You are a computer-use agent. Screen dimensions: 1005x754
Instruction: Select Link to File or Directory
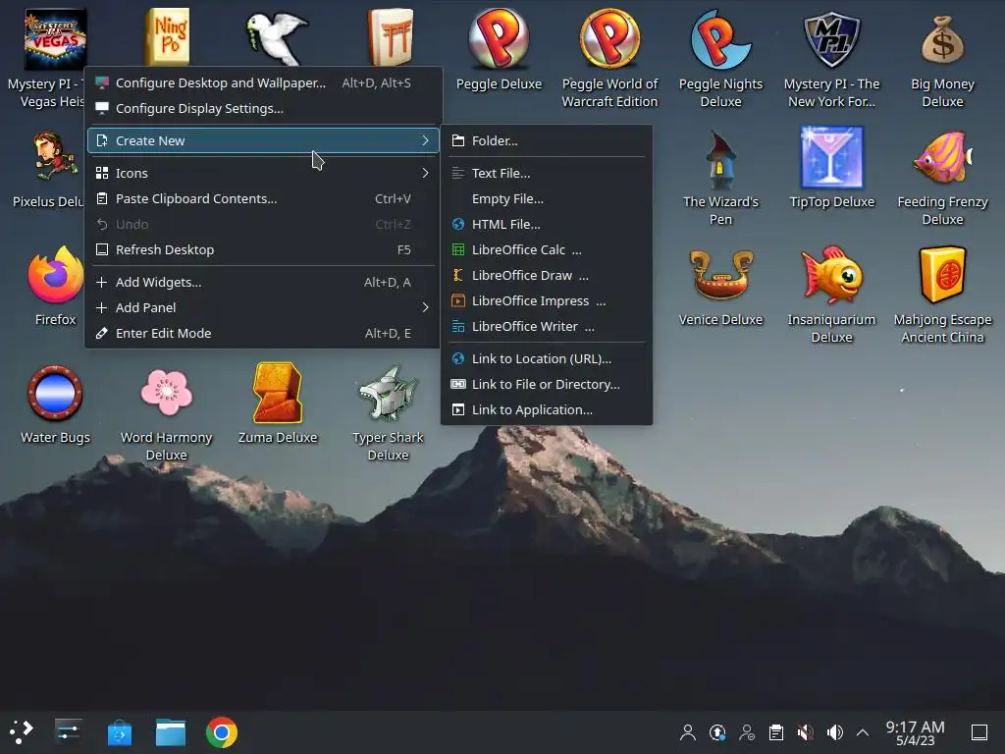coord(547,385)
